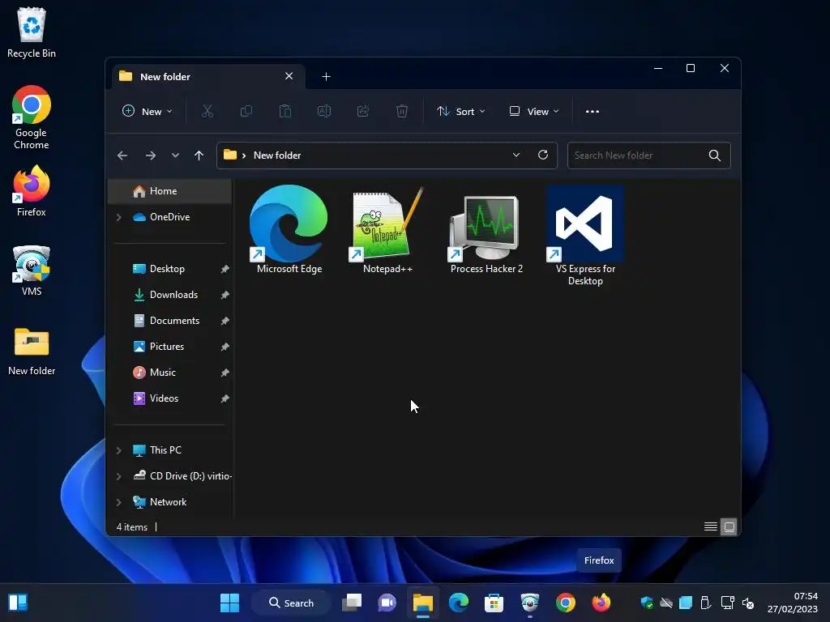Select VS Express for Desktop shortcut
This screenshot has width=830, height=622.
[585, 236]
